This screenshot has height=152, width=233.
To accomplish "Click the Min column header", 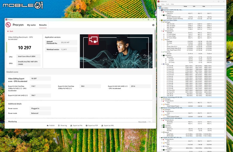I will [x=197, y=6].
